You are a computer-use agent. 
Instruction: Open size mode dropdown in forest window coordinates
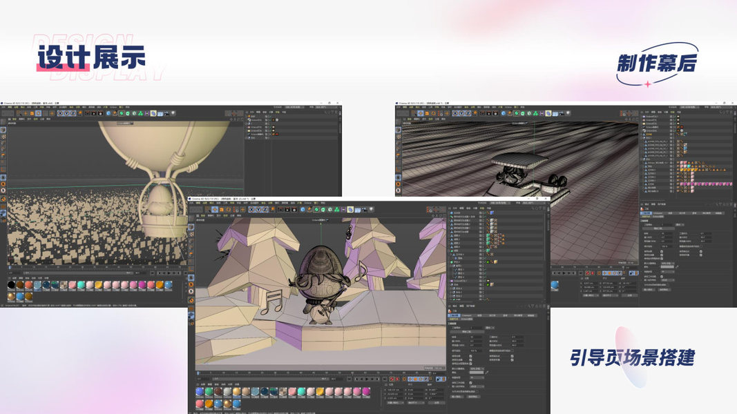[x=416, y=403]
